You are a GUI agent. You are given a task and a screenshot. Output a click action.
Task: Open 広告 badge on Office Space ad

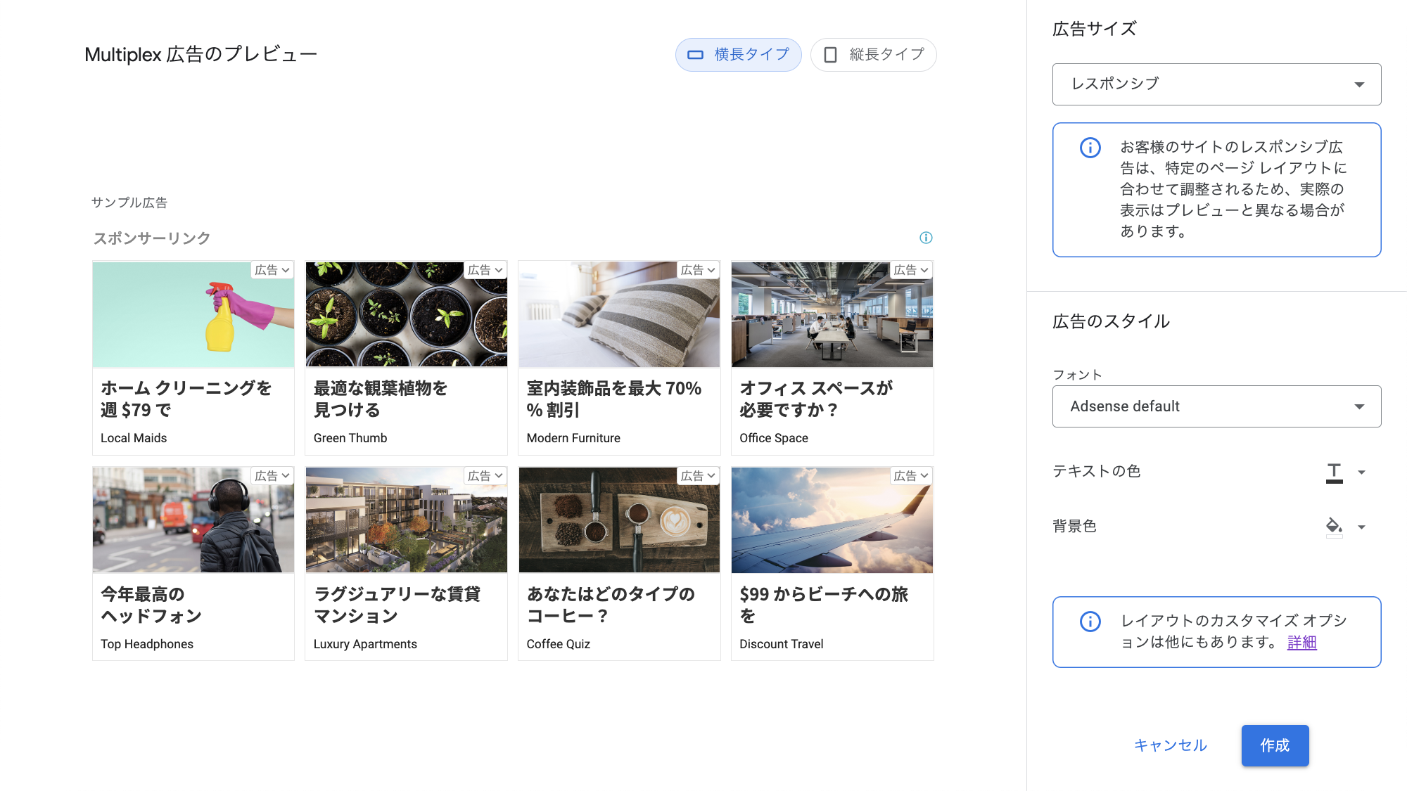(x=911, y=270)
